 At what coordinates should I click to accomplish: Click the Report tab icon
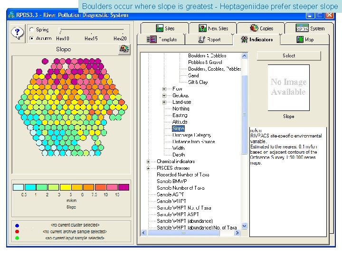pos(201,39)
